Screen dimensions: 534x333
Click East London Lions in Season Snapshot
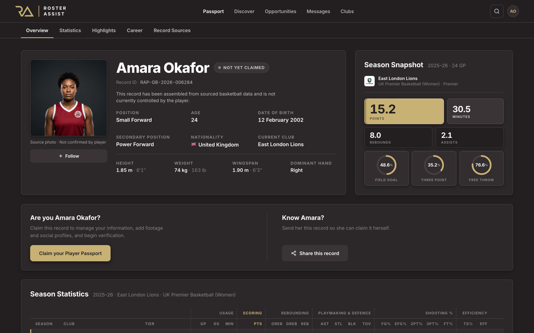coord(398,78)
